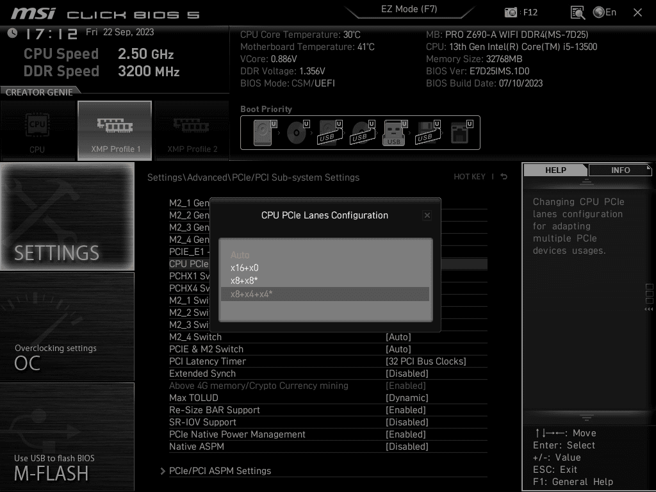This screenshot has height=492, width=656.
Task: Select the M2_3 Gen row
Action: pos(189,227)
